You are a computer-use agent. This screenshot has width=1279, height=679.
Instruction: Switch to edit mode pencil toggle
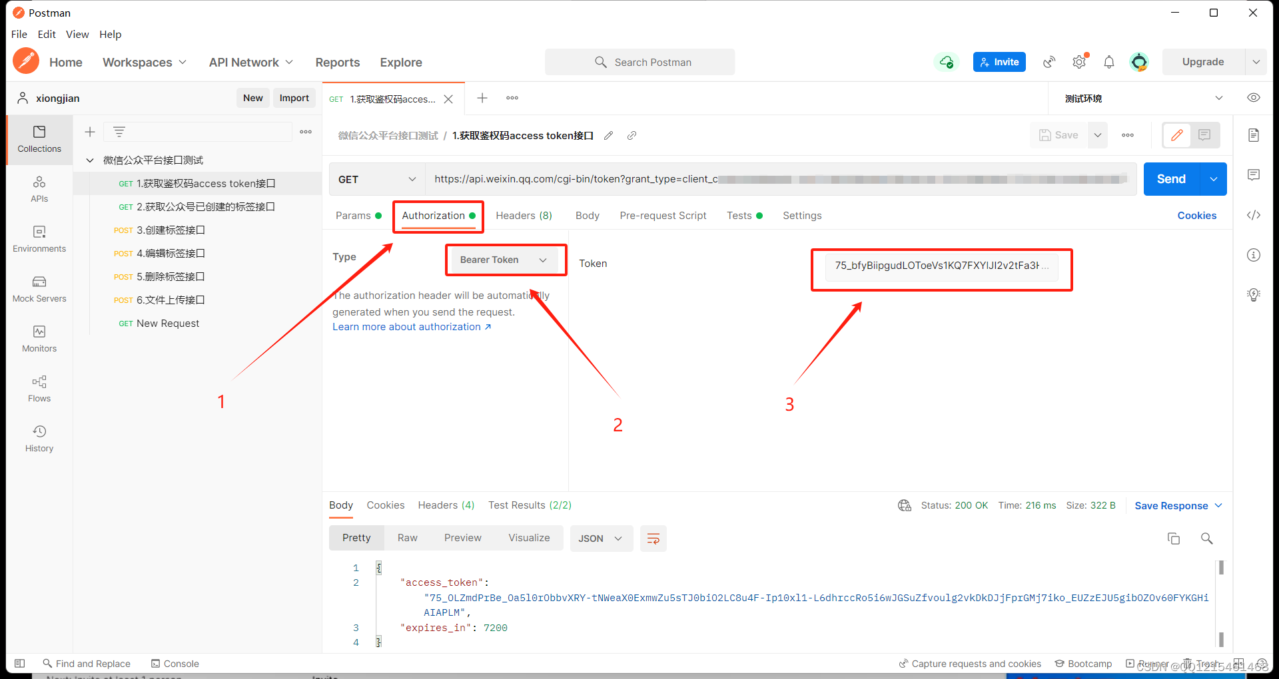(1177, 135)
